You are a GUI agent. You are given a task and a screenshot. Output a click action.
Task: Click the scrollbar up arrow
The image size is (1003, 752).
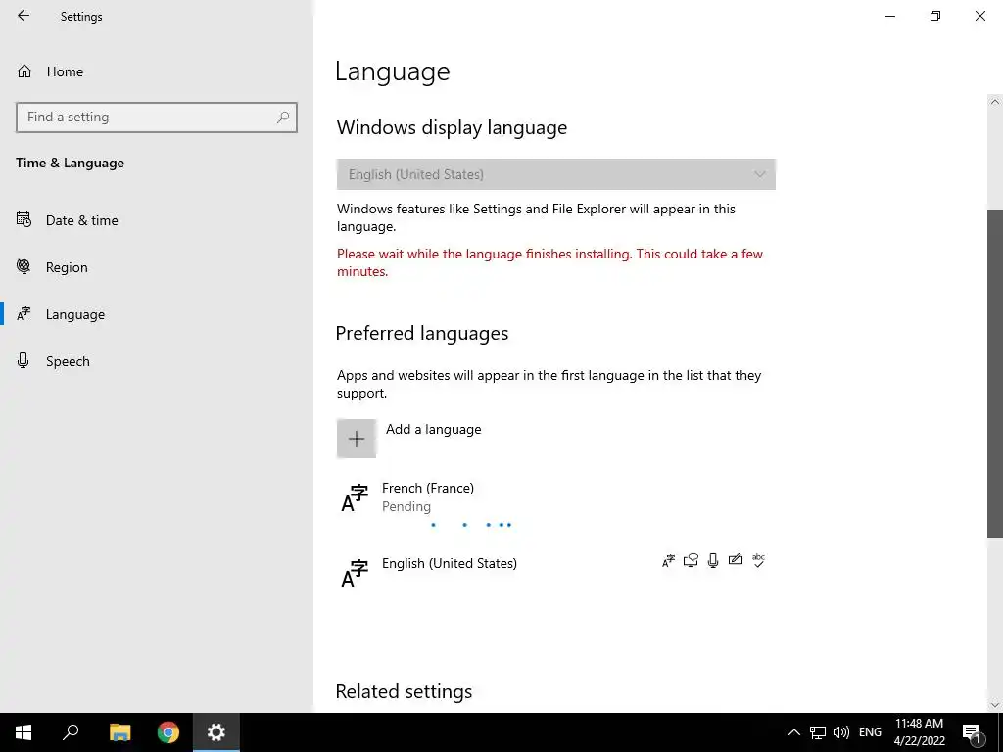click(x=995, y=102)
